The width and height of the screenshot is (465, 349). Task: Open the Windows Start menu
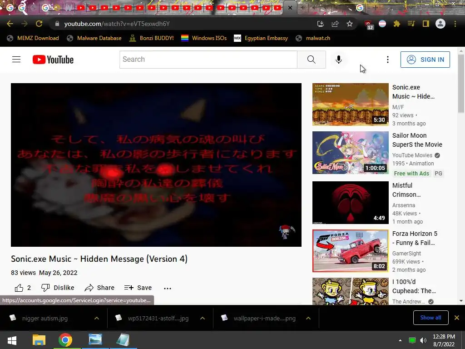point(12,340)
